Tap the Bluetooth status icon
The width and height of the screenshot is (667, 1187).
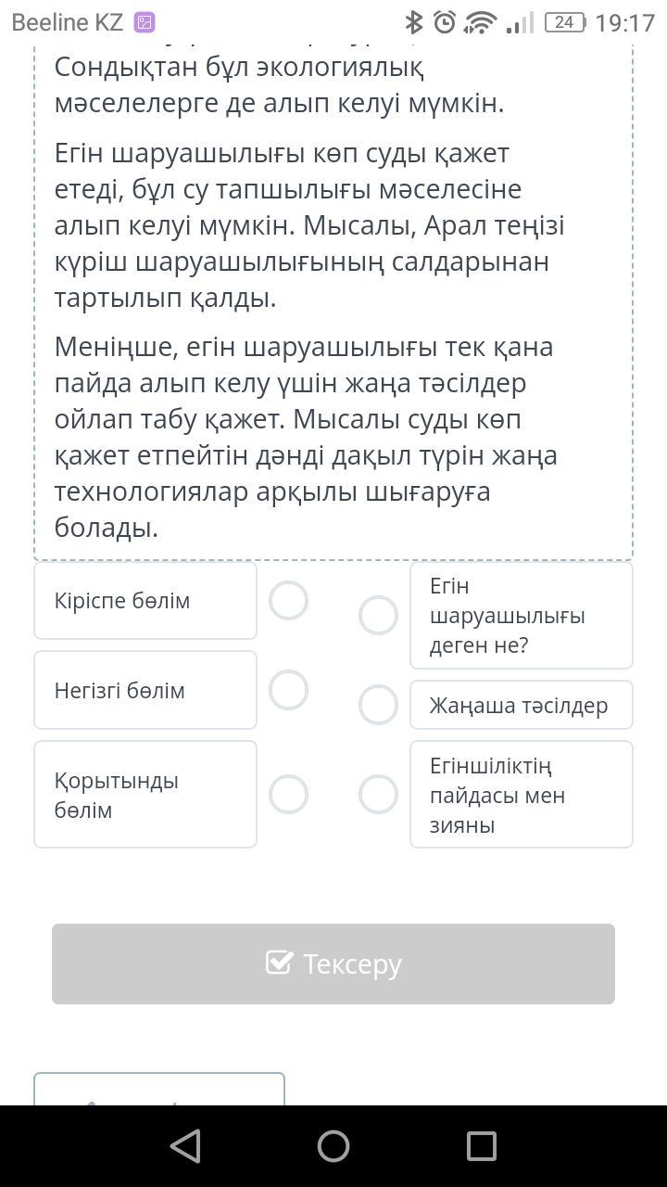(x=414, y=22)
